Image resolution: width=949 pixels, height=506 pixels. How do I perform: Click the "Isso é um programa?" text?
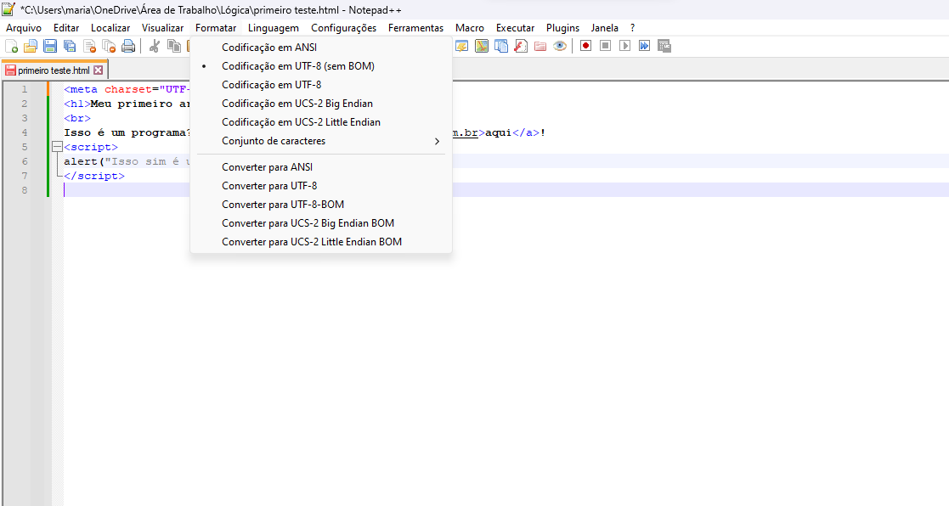[x=127, y=132]
